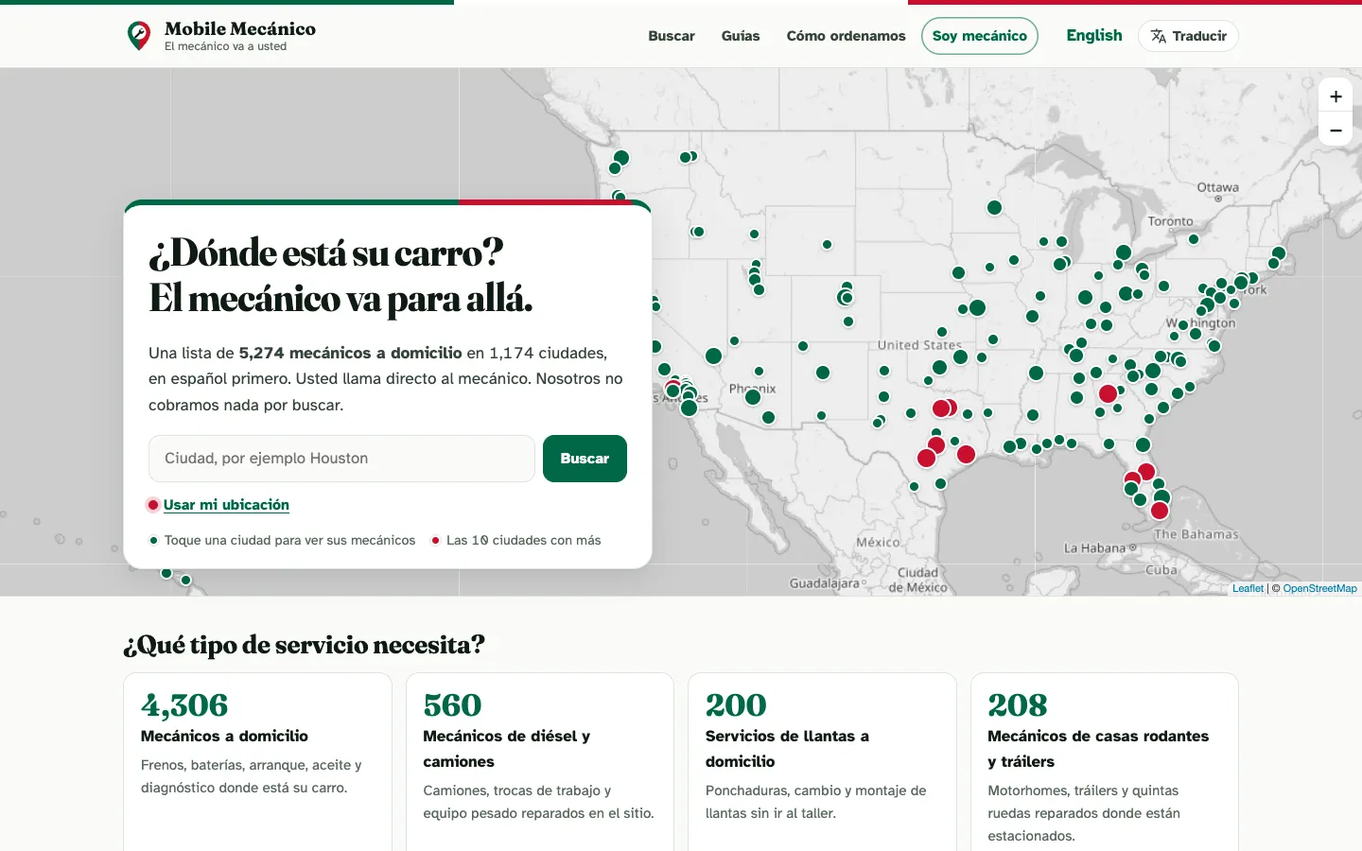The width and height of the screenshot is (1362, 851).
Task: Click the Guadalajara label on the map
Action: 824,583
